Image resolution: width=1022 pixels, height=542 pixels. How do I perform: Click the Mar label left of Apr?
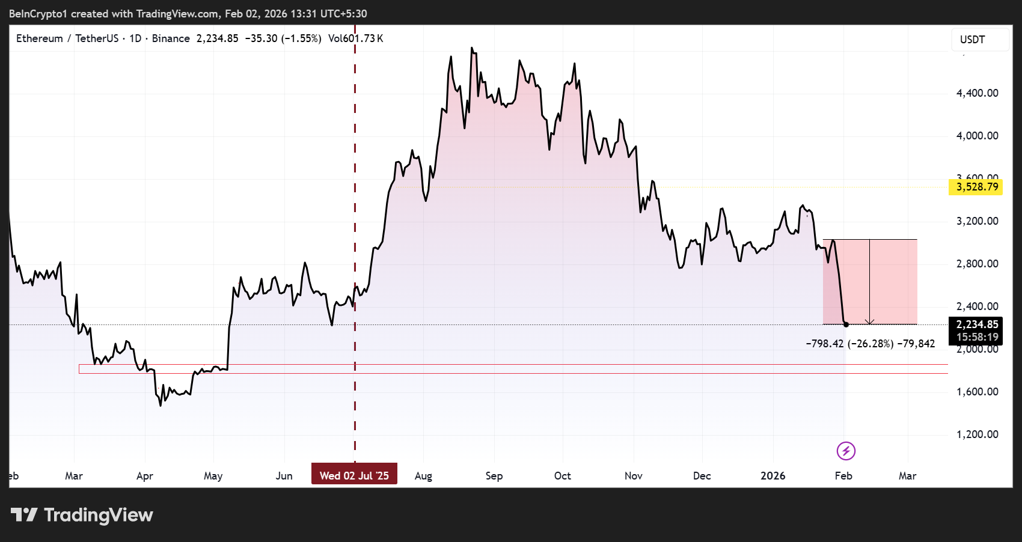[x=74, y=476]
